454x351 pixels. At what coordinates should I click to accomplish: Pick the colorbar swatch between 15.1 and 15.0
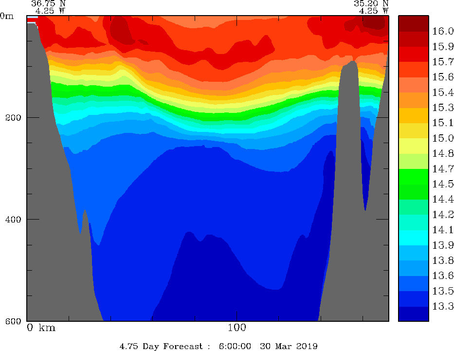[x=414, y=130]
